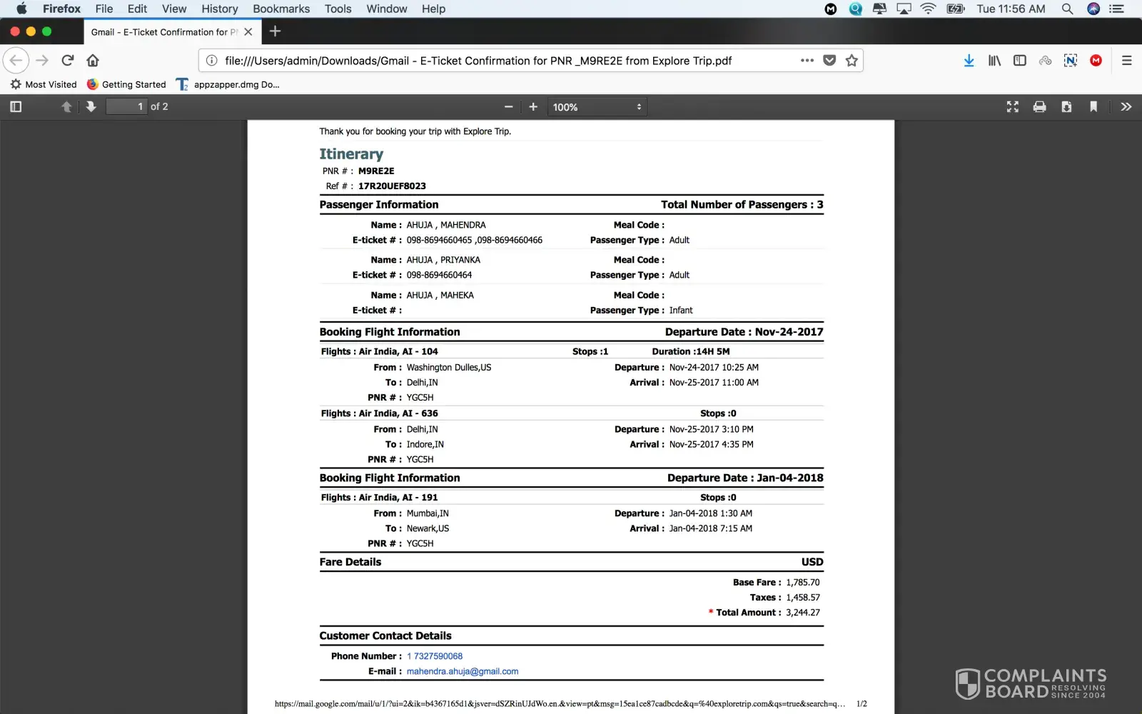Viewport: 1142px width, 714px height.
Task: Download the PDF file
Action: (x=1066, y=107)
